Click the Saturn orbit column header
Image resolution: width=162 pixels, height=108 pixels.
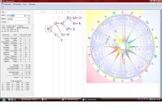coord(80,12)
